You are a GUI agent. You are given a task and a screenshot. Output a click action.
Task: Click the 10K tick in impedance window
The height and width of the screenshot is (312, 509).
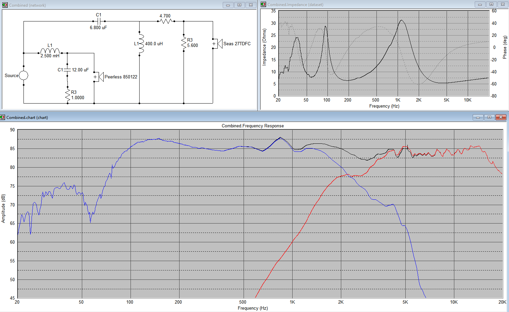coord(467,100)
